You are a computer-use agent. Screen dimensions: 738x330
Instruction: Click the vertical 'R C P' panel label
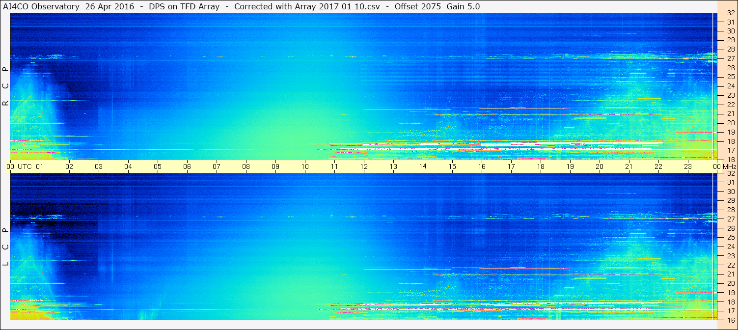[x=5, y=86]
